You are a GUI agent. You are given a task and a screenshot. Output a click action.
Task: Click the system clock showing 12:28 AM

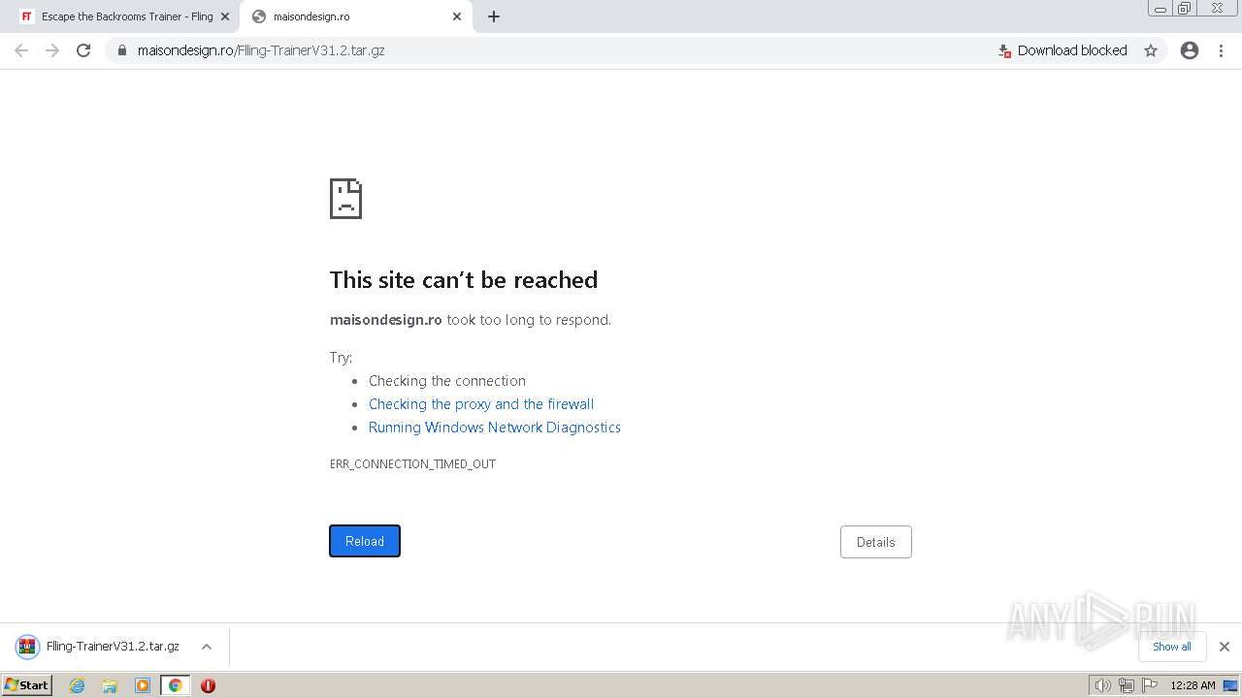pos(1193,685)
